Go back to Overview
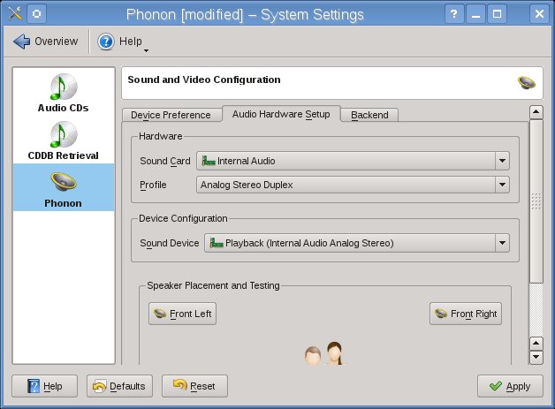 (x=46, y=42)
